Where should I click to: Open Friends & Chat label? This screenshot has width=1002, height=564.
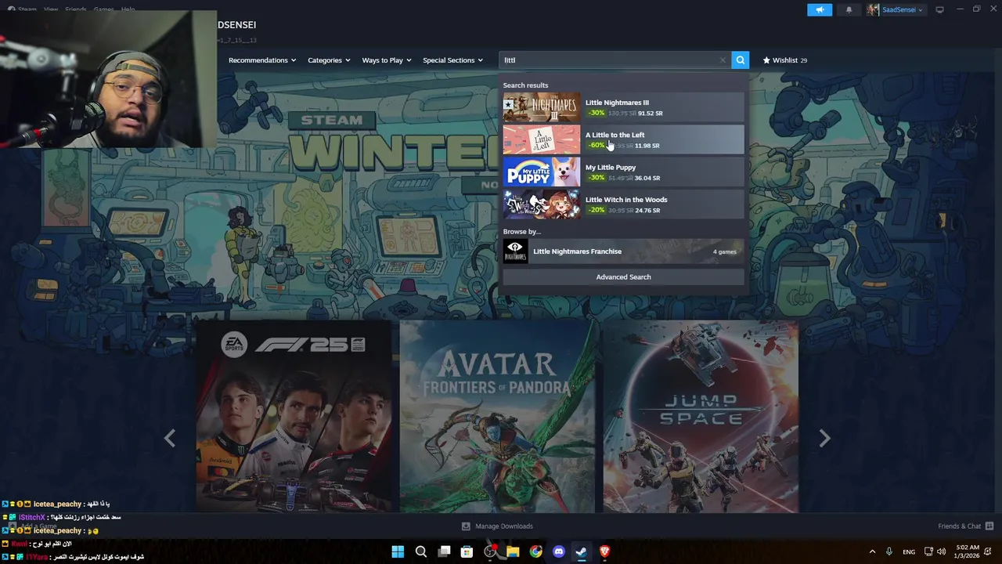click(x=959, y=526)
